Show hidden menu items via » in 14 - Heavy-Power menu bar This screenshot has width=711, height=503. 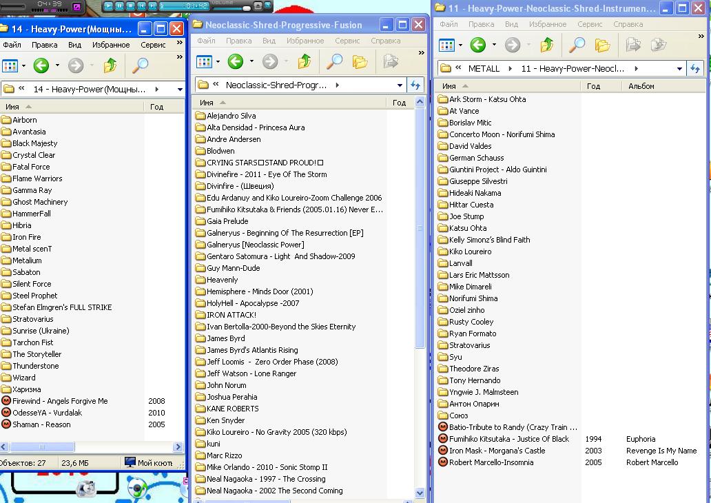[180, 43]
